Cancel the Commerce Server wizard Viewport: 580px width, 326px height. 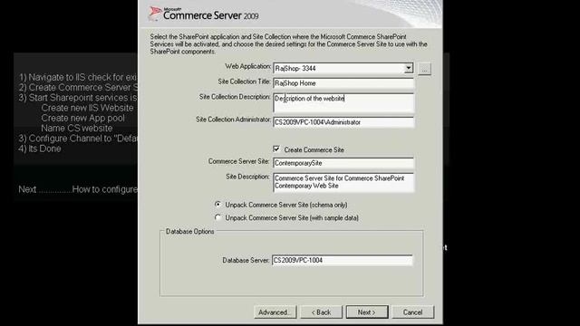point(413,312)
